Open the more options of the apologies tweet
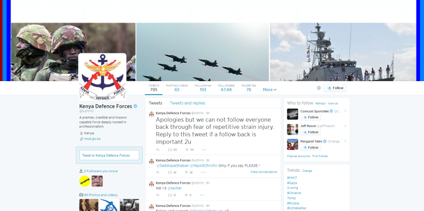Image resolution: width=424 pixels, height=211 pixels. (204, 150)
